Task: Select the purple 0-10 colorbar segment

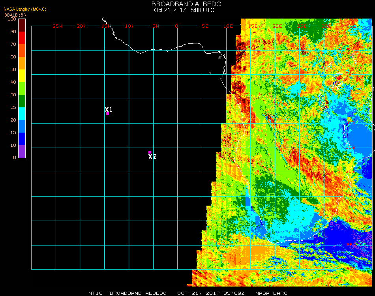Action: (x=22, y=152)
